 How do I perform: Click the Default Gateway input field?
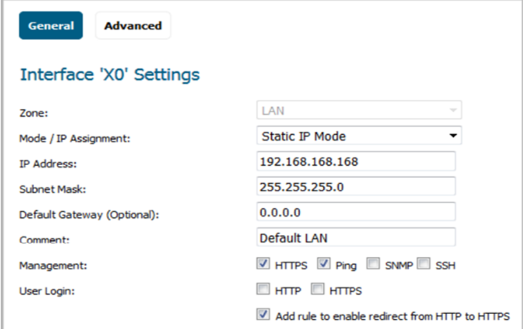pyautogui.click(x=356, y=212)
